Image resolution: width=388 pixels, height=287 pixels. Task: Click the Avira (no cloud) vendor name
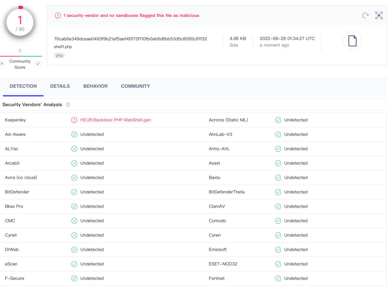[x=21, y=178]
